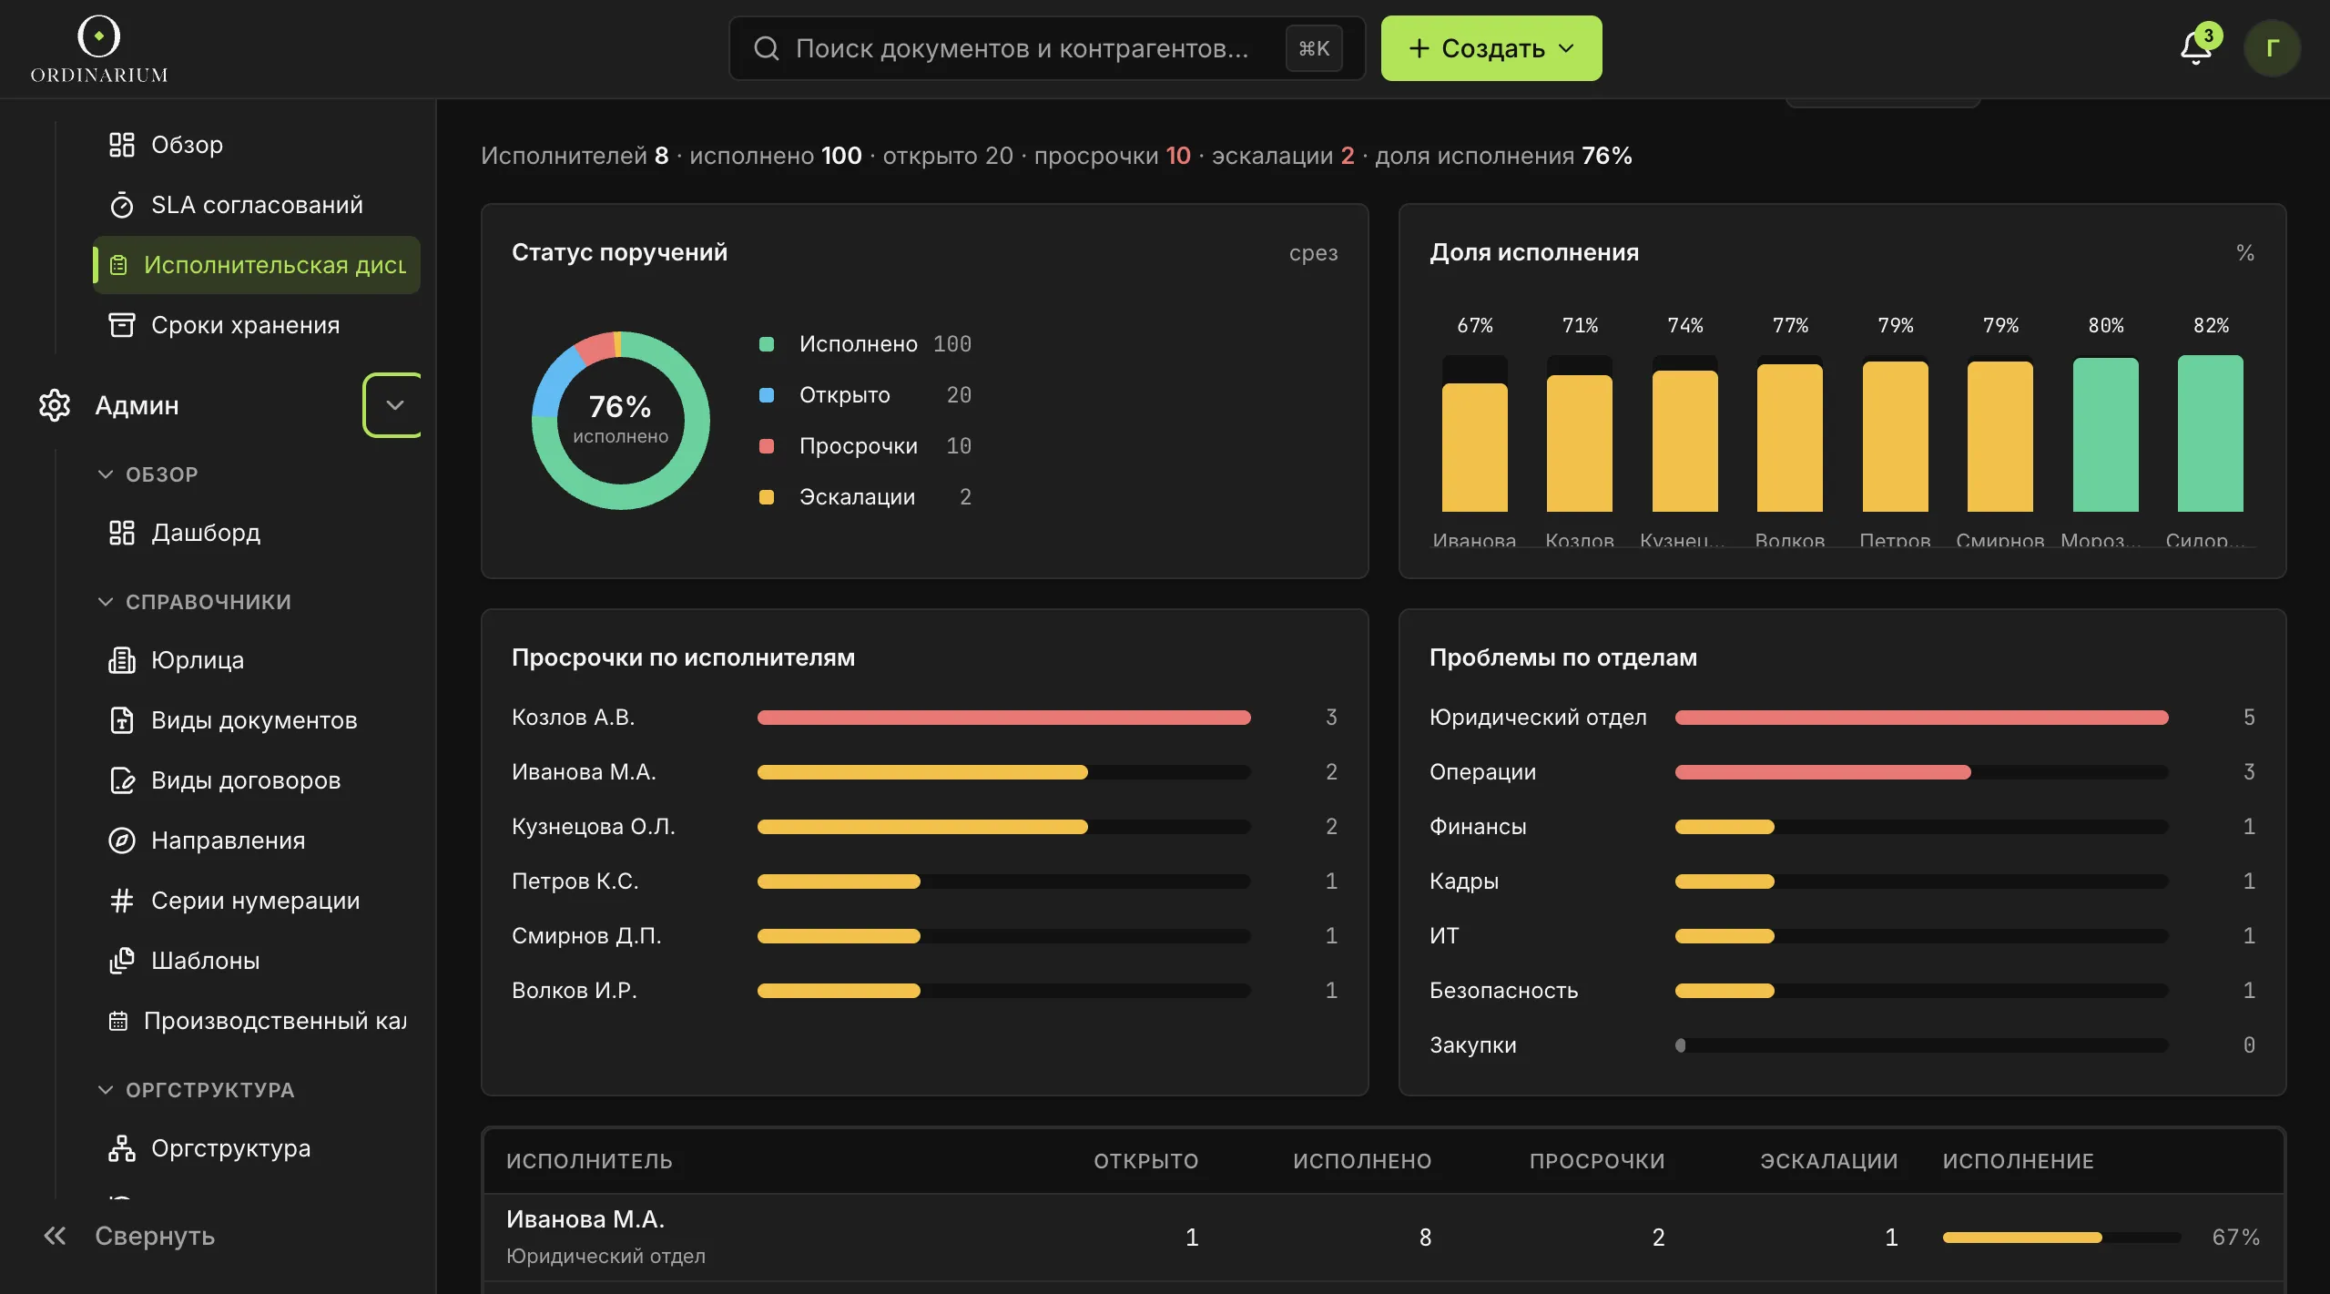Click Свернуть to collapse sidebar
Image resolution: width=2330 pixels, height=1294 pixels.
tap(155, 1236)
